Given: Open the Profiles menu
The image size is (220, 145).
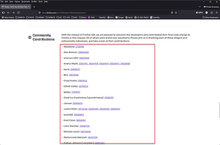Looking at the screenshot, I should (34, 2).
